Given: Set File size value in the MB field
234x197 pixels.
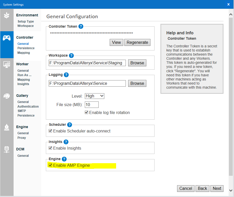Looking at the screenshot, I should 91,105.
